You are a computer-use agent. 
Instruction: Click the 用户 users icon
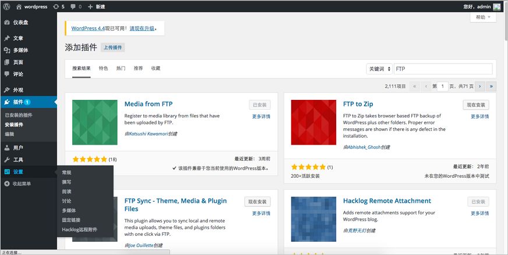pos(7,148)
